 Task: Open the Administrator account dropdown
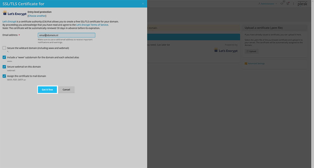pos(268,4)
